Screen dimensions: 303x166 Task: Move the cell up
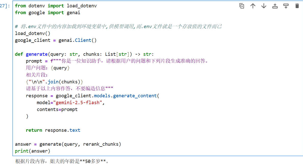253,6
